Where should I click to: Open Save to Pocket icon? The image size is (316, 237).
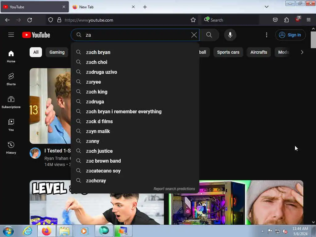tap(275, 20)
